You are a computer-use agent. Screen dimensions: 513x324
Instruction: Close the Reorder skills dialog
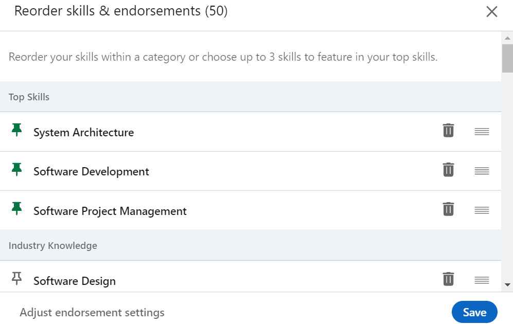492,12
